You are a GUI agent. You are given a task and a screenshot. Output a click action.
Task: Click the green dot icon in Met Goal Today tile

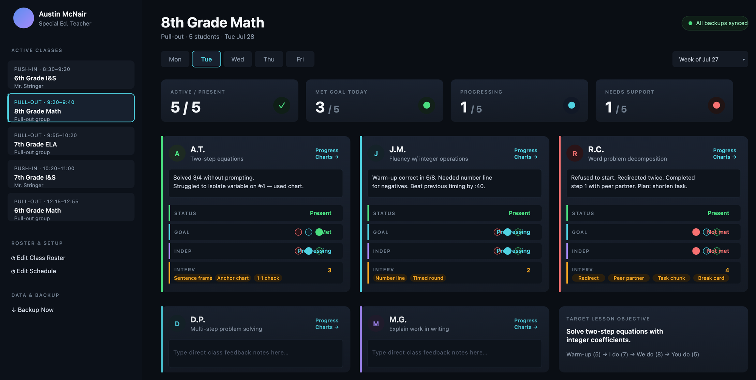pyautogui.click(x=427, y=105)
